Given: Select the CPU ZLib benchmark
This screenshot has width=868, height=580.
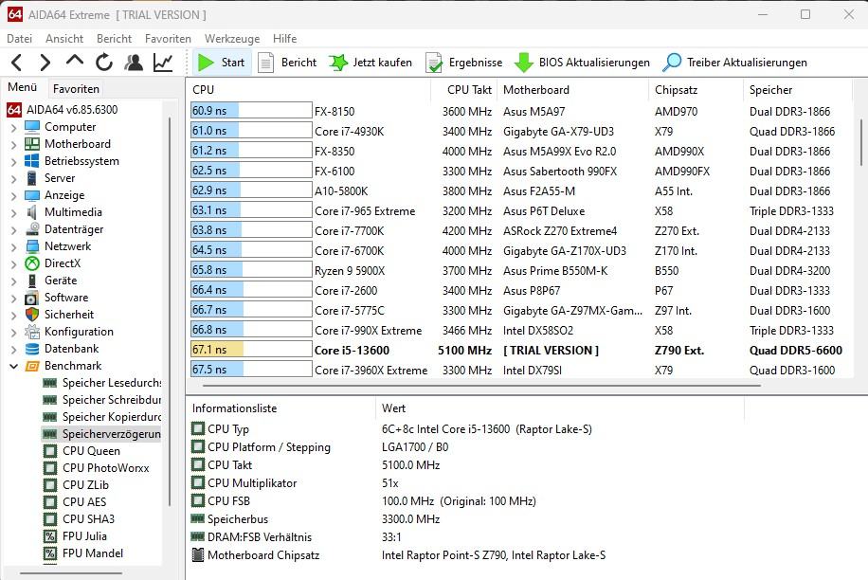Looking at the screenshot, I should [76, 485].
